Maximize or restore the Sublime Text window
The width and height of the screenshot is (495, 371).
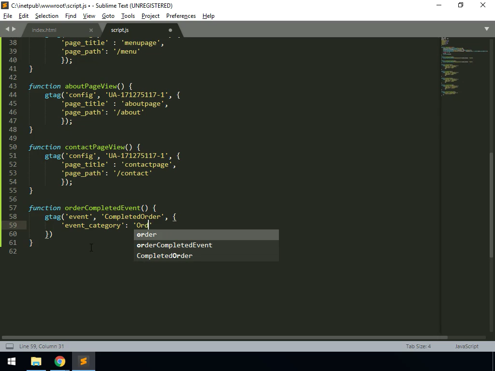pos(461,5)
